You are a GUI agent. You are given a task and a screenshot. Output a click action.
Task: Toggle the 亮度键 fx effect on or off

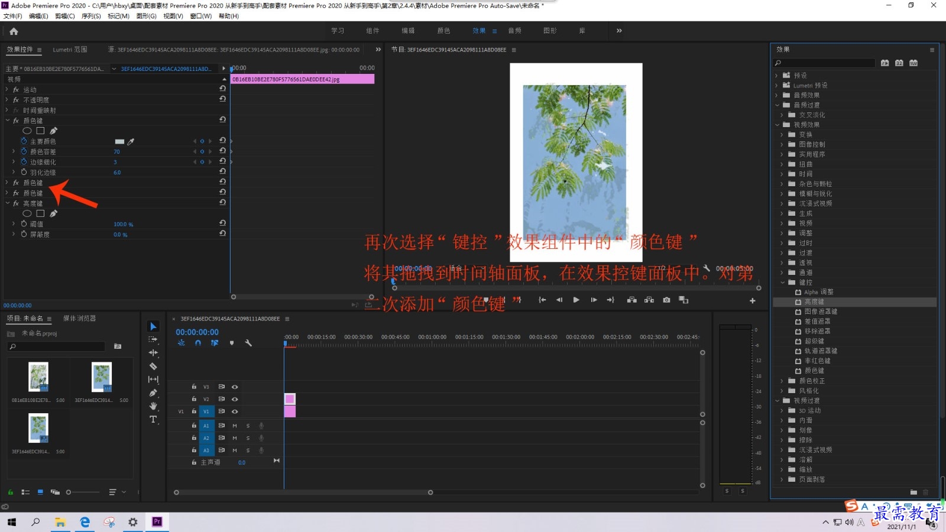[x=16, y=203]
